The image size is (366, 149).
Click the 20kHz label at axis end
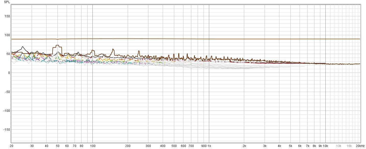pos(360,146)
